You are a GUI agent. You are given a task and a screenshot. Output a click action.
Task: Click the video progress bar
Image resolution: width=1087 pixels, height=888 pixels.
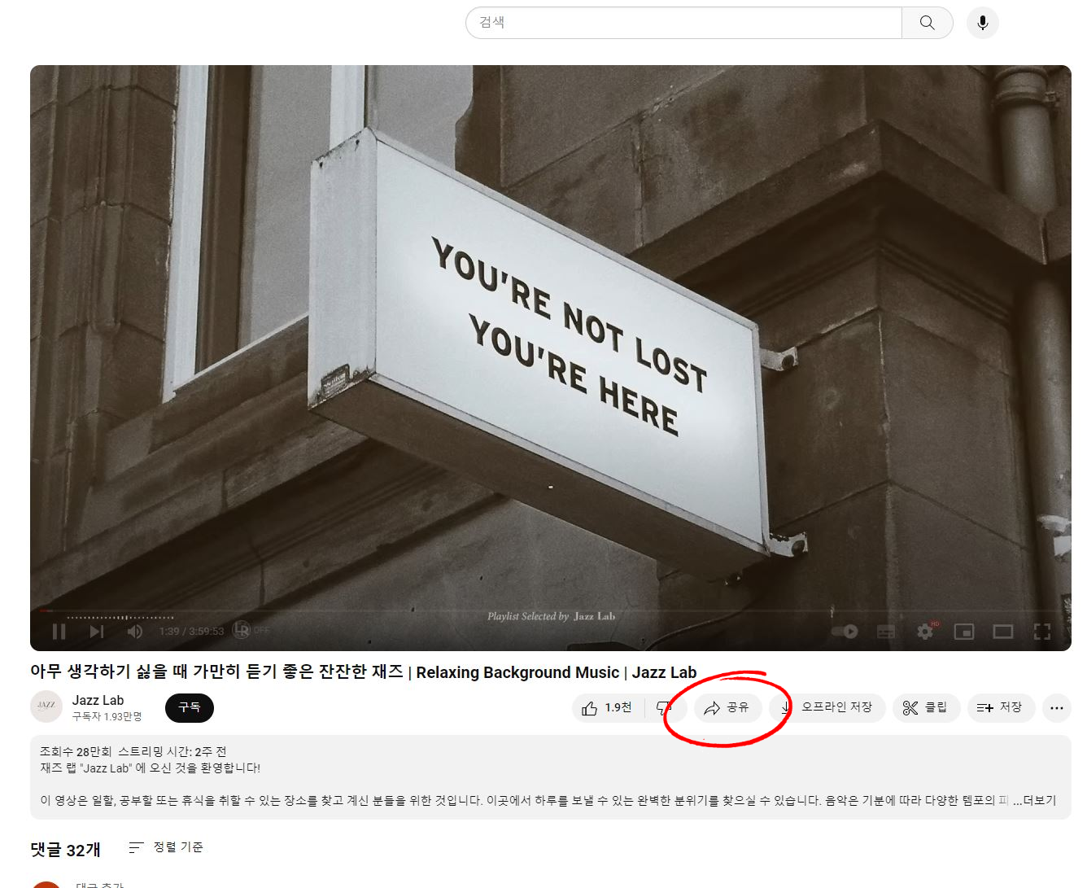tap(550, 610)
